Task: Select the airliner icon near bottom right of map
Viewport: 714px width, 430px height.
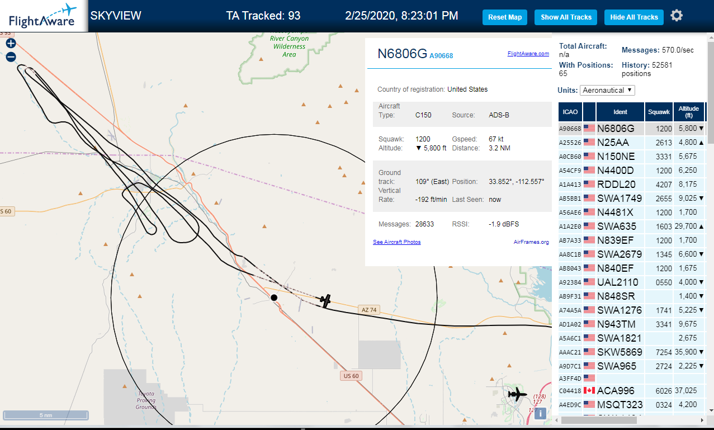Action: pyautogui.click(x=517, y=395)
